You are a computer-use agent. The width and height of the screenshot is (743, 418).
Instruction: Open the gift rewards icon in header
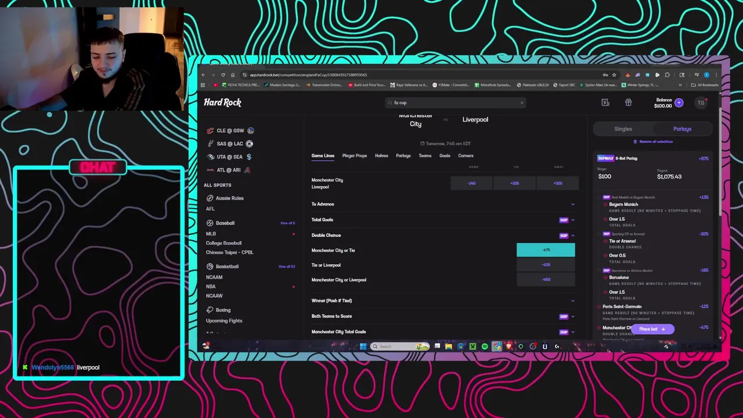(x=628, y=103)
